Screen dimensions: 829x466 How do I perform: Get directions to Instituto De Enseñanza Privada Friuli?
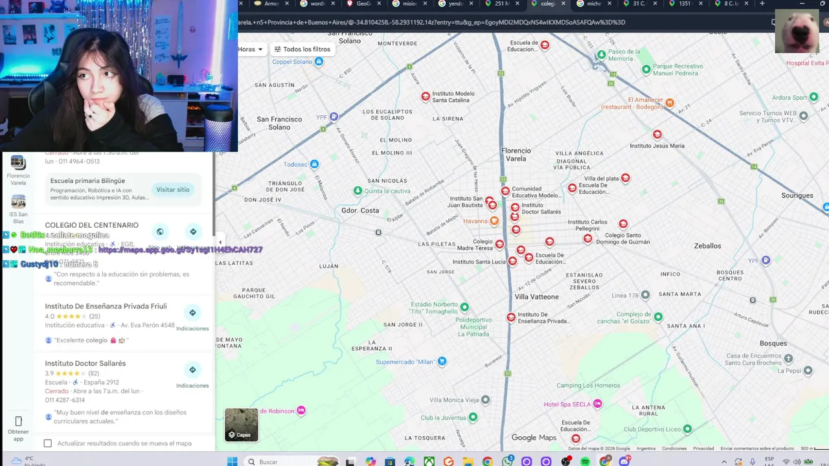tap(192, 313)
